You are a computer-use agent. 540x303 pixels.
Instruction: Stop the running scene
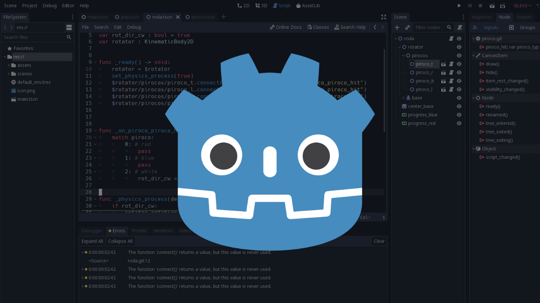480,5
